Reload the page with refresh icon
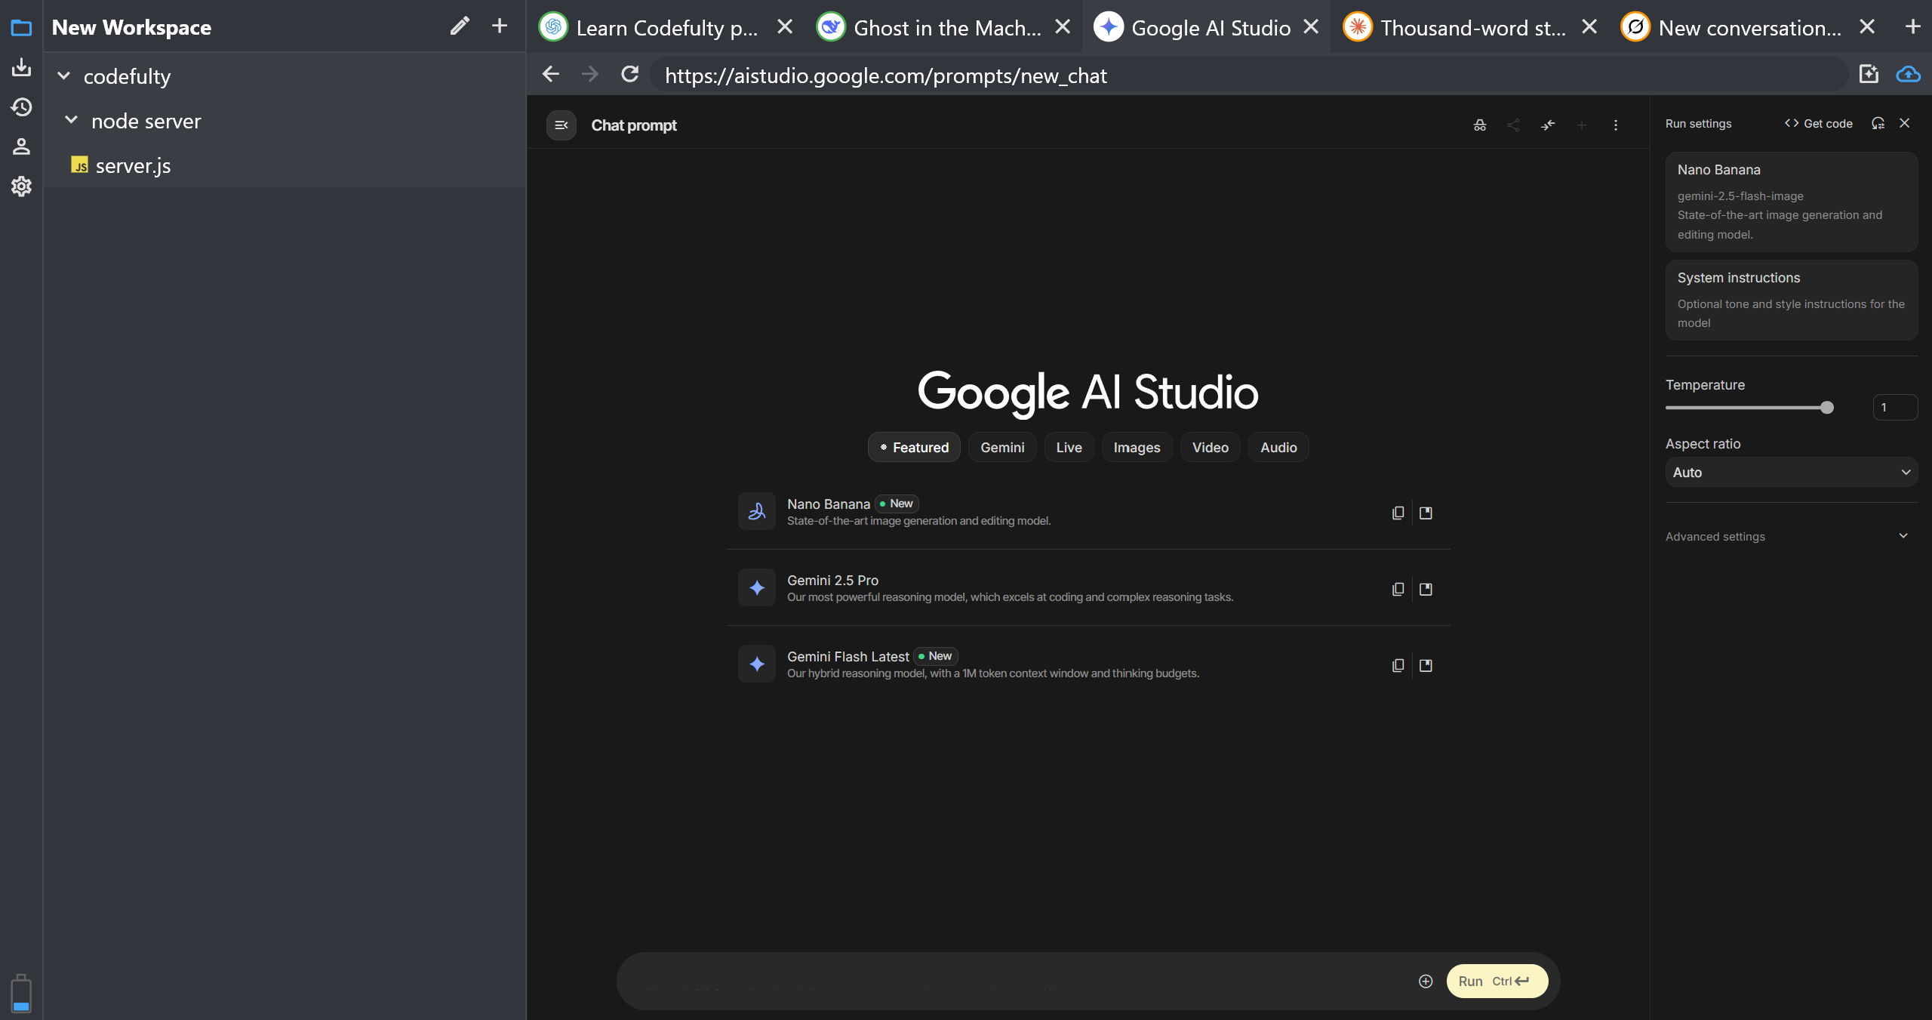Screen dimensions: 1932x1020 tap(629, 75)
